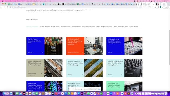Open App Store from the dock
This screenshot has height=96, width=170.
tap(79, 94)
